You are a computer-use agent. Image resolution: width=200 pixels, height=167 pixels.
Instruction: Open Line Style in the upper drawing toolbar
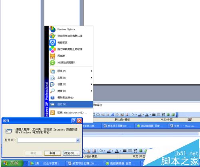tap(154, 115)
